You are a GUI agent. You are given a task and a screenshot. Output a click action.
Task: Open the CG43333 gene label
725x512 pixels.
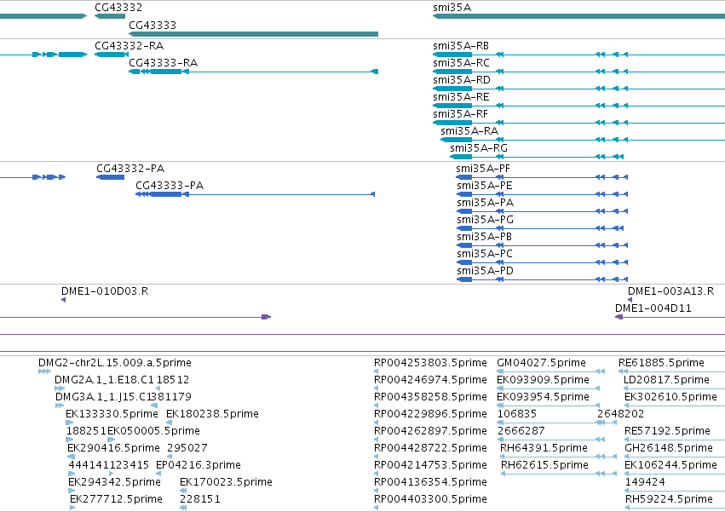pos(152,25)
